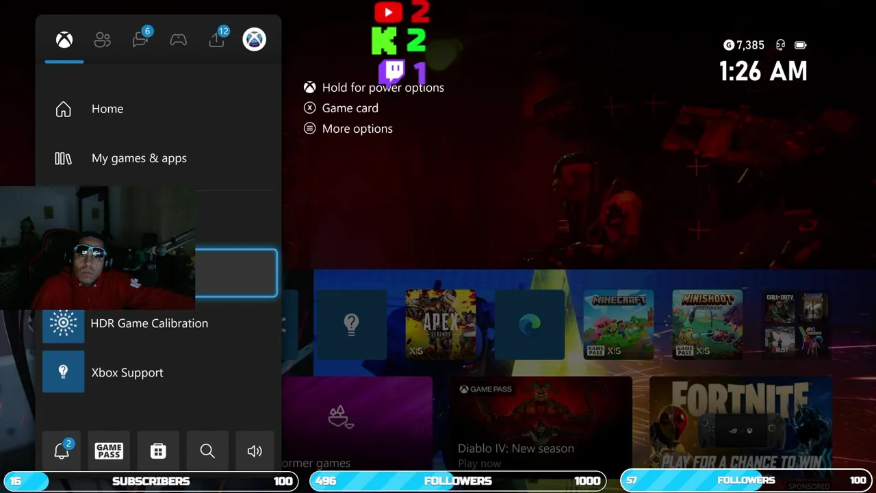Click the Xbox button icon beside power options
Viewport: 876px width, 493px height.
[310, 88]
